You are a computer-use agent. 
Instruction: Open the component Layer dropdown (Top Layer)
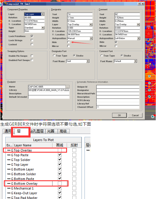(x=43, y=14)
